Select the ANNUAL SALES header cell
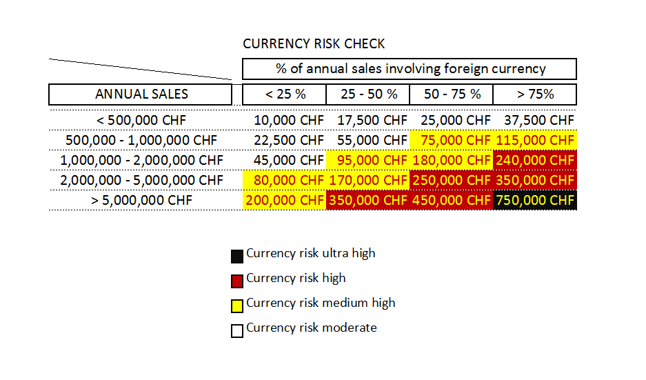 tap(141, 94)
